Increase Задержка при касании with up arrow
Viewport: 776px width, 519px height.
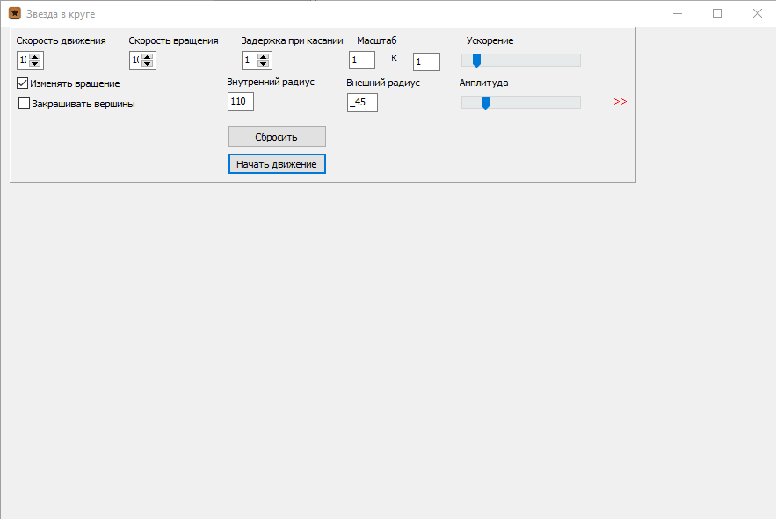tap(264, 57)
